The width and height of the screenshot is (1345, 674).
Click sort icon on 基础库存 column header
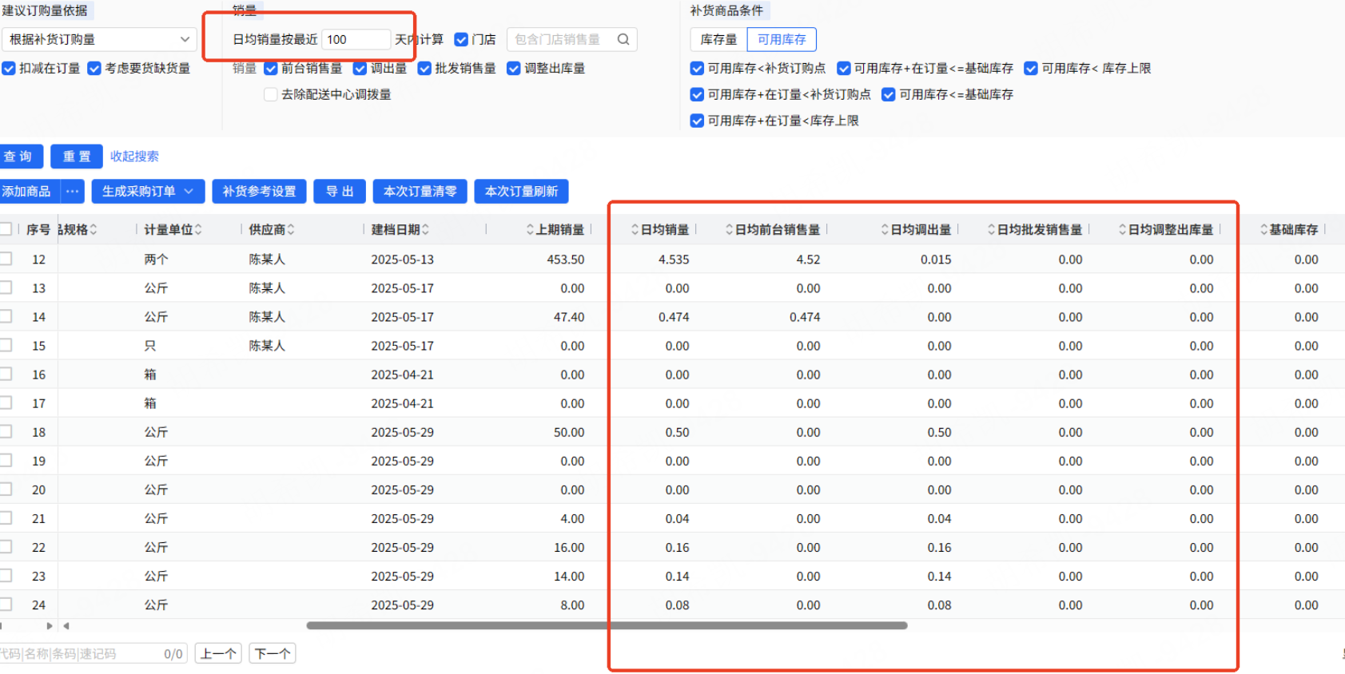point(1263,230)
